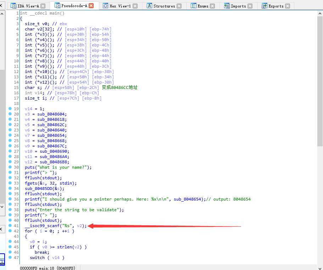This screenshot has height=270, width=323.
Task: Close the Hex View-1 tab
Action: [x=135, y=6]
